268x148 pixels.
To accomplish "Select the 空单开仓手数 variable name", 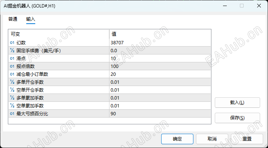I will click(x=30, y=90).
